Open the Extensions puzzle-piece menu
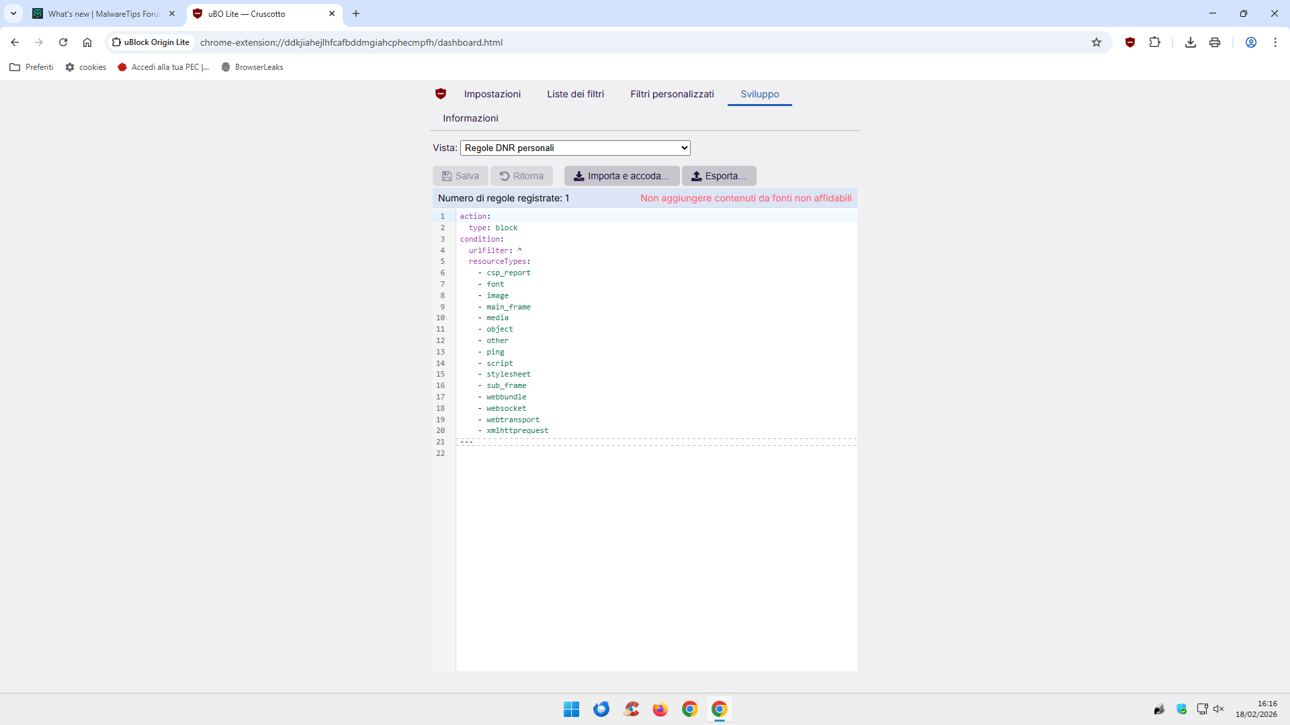Viewport: 1290px width, 725px height. (x=1154, y=42)
